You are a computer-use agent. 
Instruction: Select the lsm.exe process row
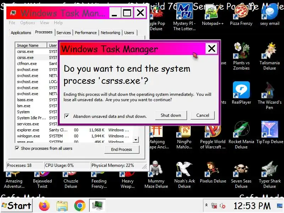coord(37,106)
